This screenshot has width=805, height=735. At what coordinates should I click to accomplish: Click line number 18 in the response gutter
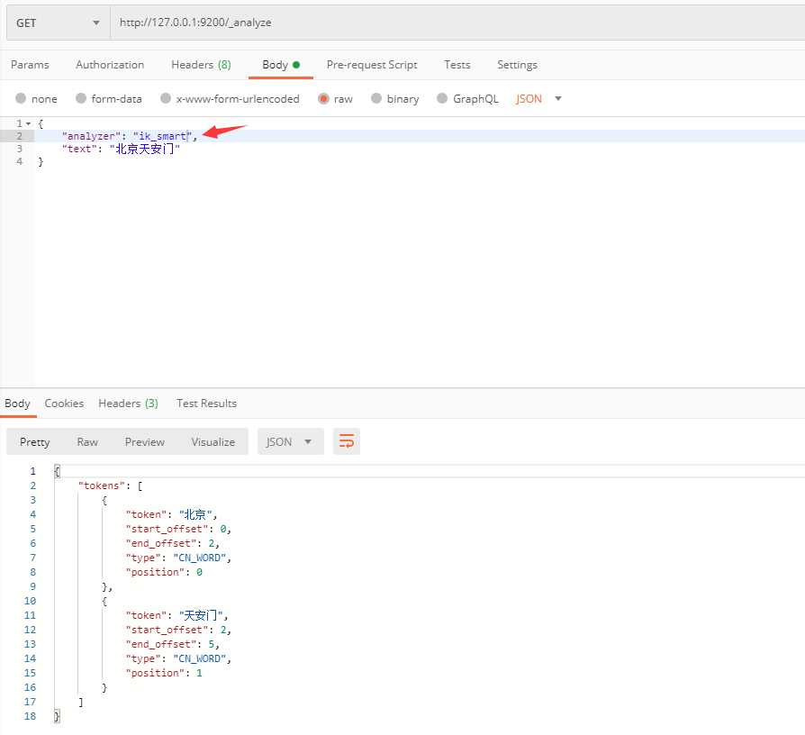[31, 715]
